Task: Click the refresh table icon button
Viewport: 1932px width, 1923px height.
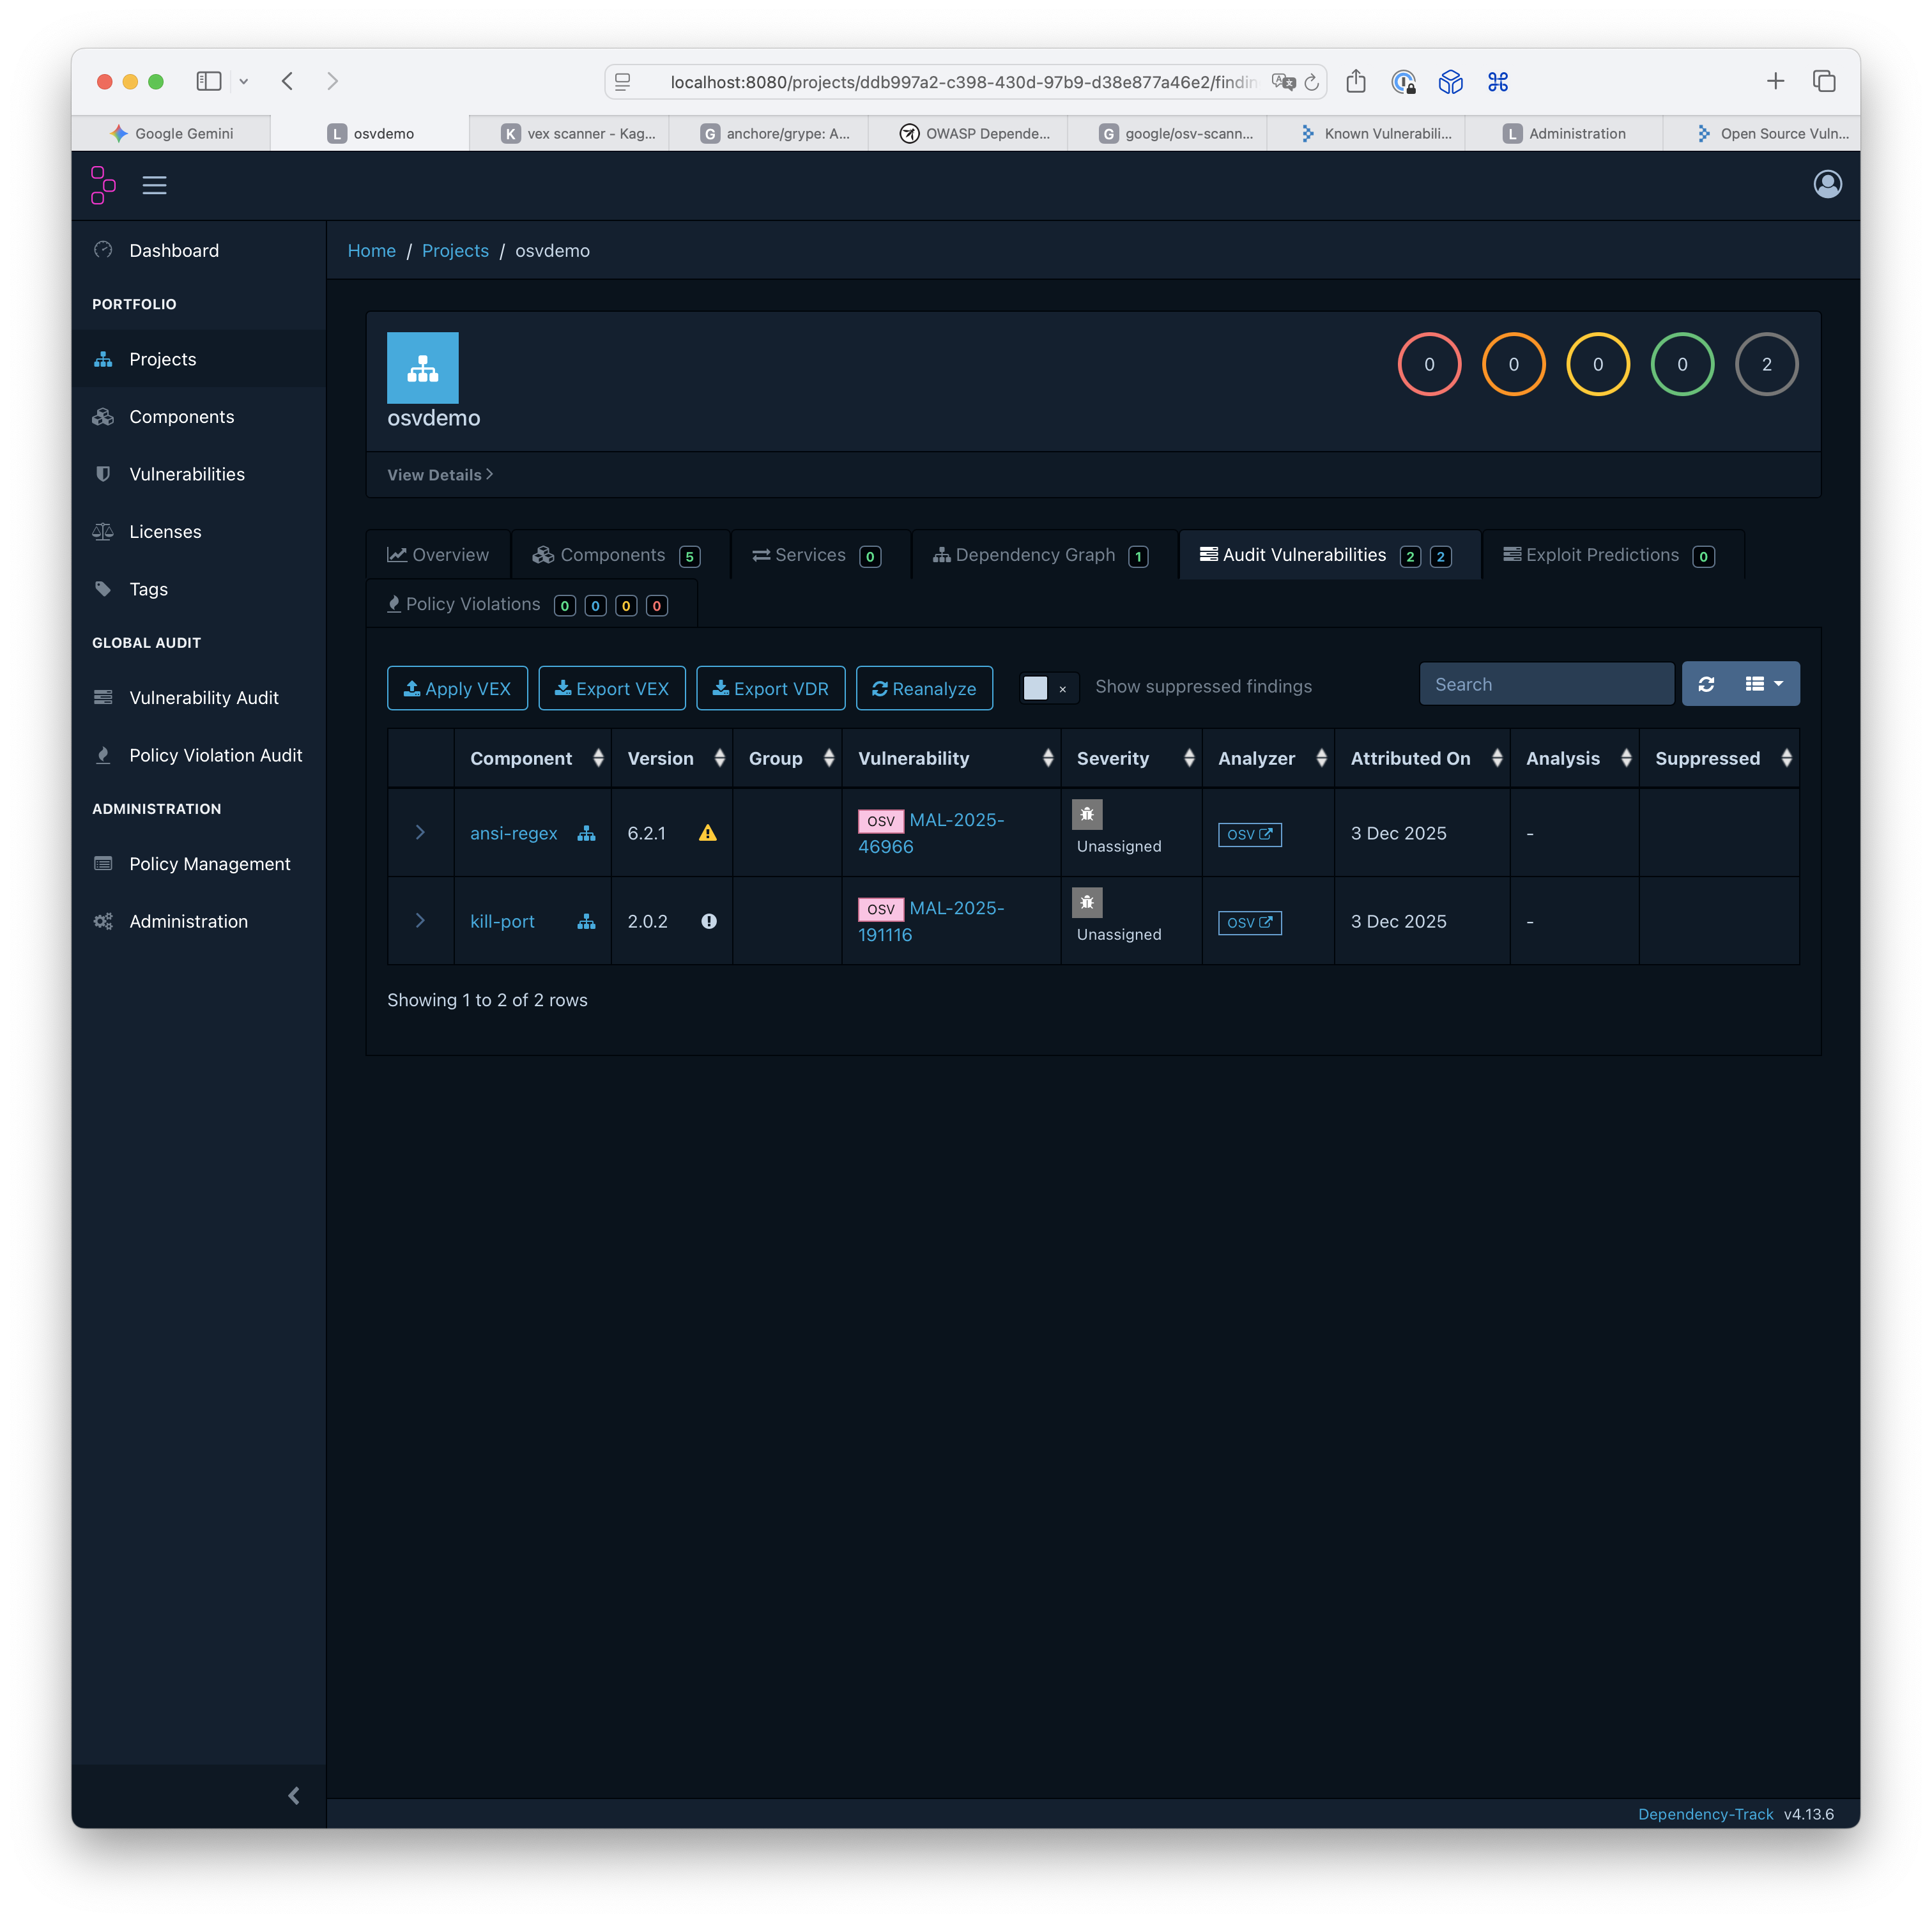Action: pos(1706,684)
